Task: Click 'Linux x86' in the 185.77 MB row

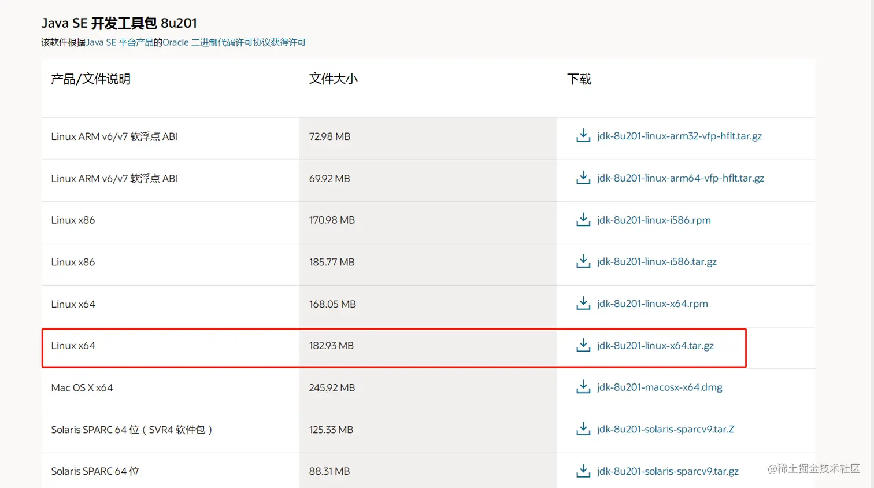Action: click(73, 262)
